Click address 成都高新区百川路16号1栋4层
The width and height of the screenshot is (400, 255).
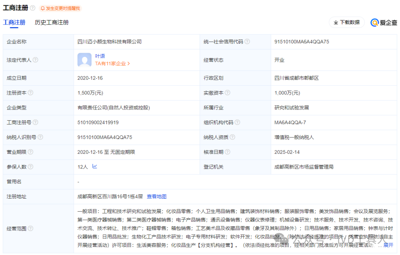tap(110, 196)
